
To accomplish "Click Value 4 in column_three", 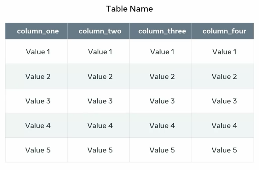I will pyautogui.click(x=162, y=125).
